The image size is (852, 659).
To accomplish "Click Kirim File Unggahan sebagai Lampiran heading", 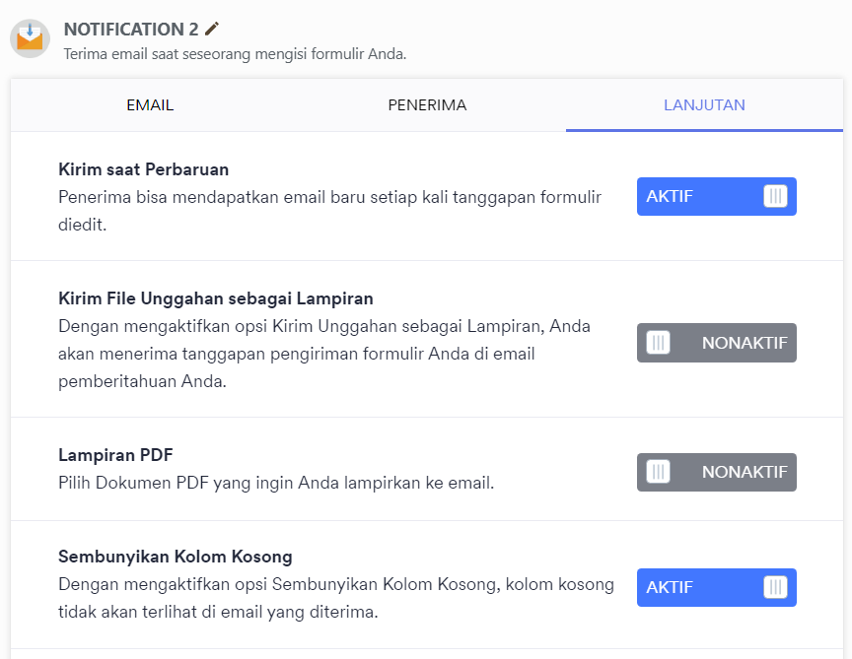I will point(216,298).
